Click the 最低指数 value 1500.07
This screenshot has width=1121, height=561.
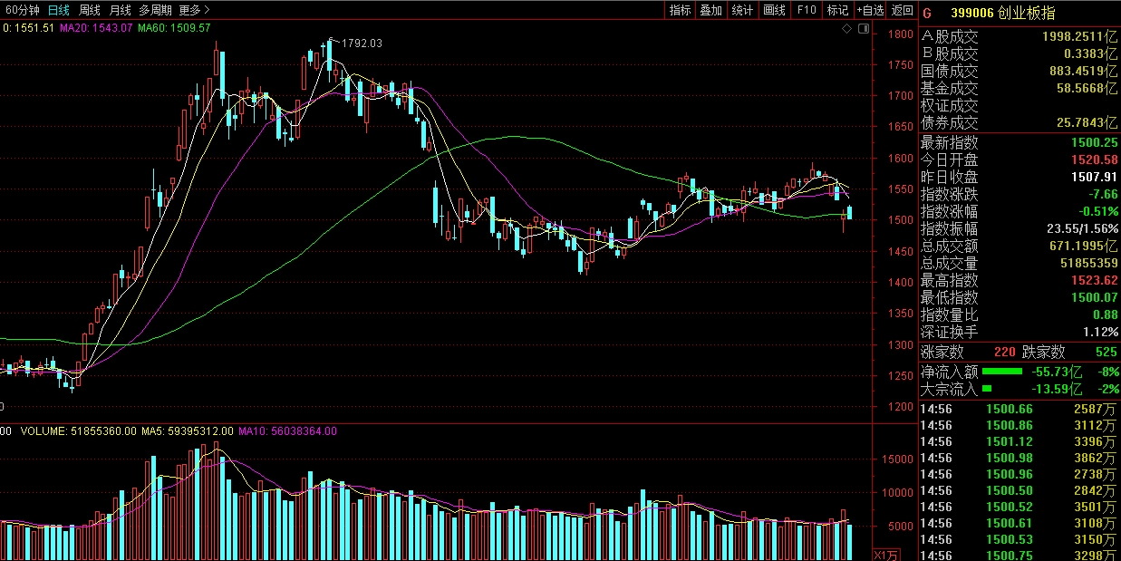[x=1093, y=297]
